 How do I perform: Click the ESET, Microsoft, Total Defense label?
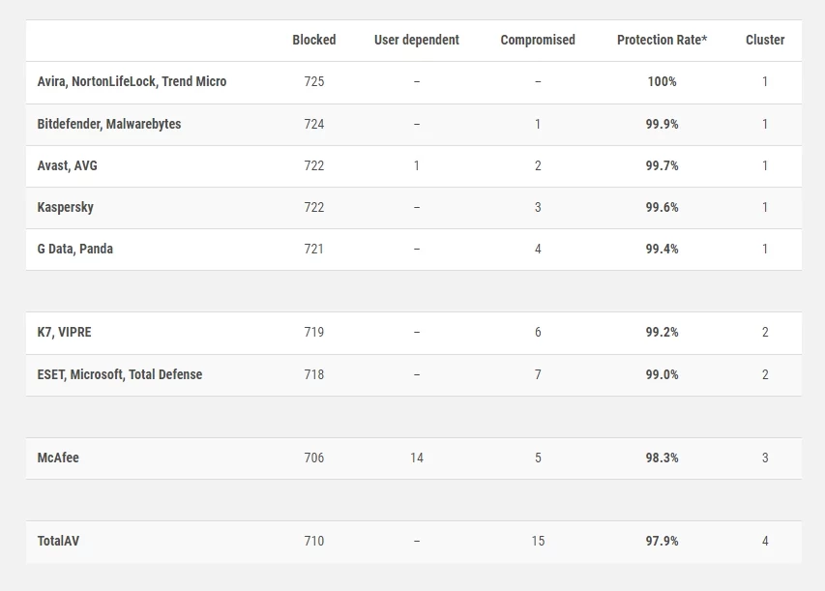[119, 374]
